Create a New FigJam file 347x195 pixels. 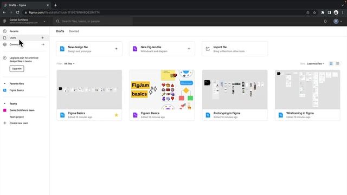tap(162, 49)
